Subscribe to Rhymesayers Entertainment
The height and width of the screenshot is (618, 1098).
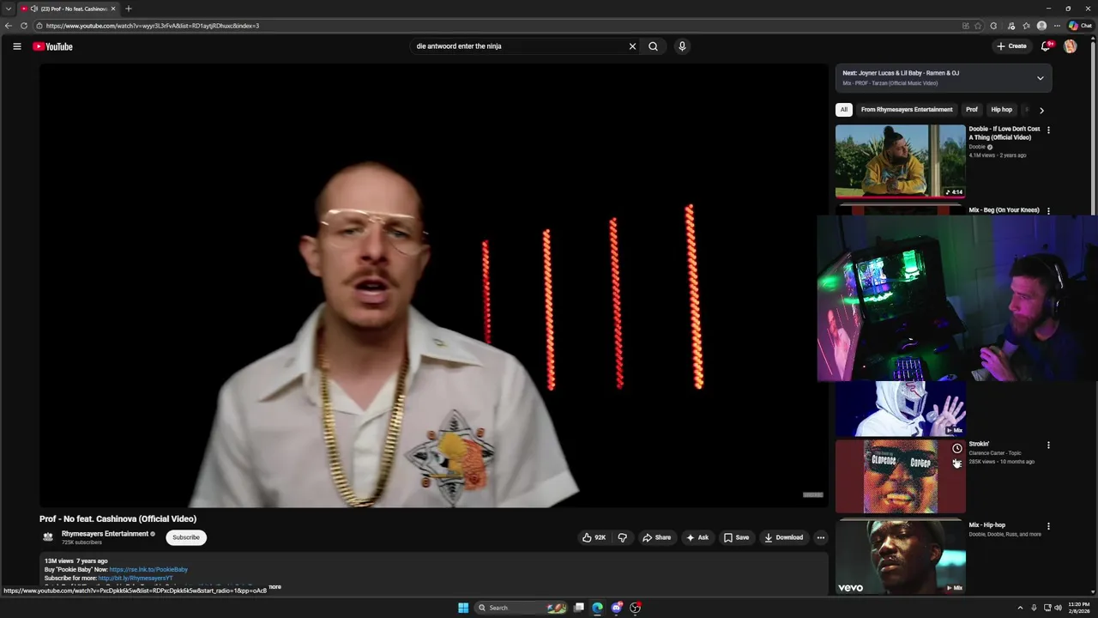[x=186, y=537]
